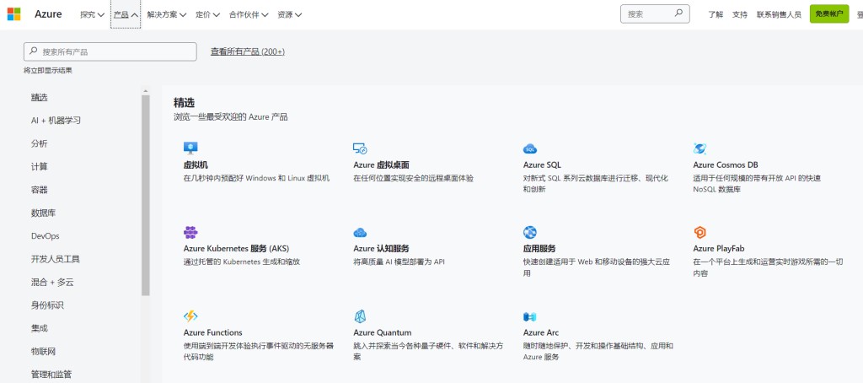Open the Azure Arc title link

tap(541, 332)
